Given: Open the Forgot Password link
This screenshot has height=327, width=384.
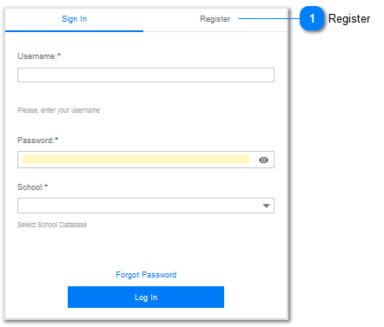Looking at the screenshot, I should (x=146, y=275).
